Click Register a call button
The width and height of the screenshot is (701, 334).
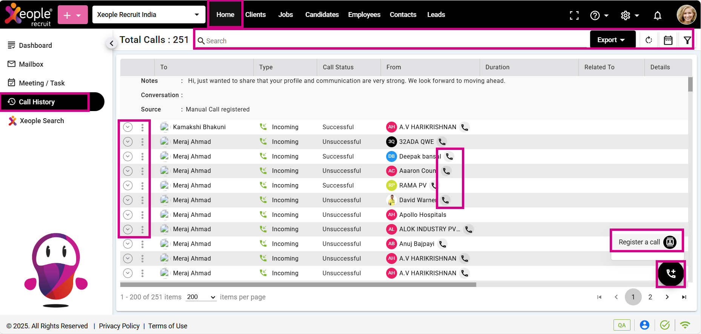tap(646, 242)
